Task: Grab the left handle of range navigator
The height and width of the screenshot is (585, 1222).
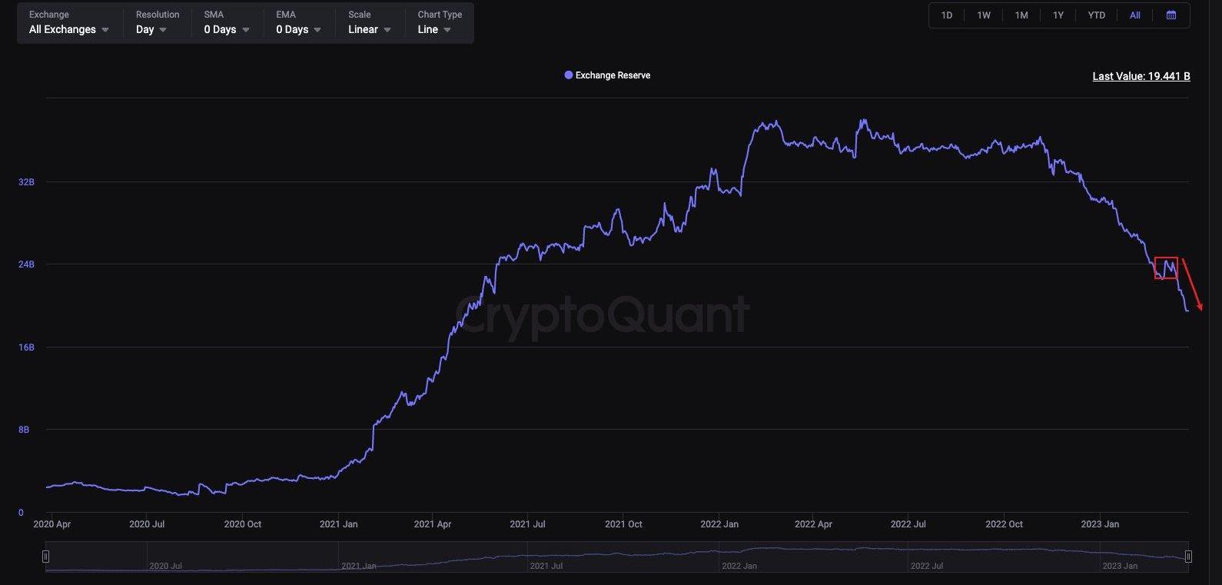Action: click(x=46, y=556)
